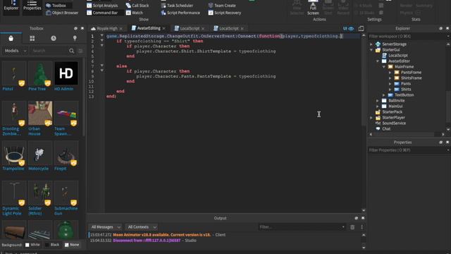Click the Toolbox search magnifier icon
451x254 pixels.
72,51
